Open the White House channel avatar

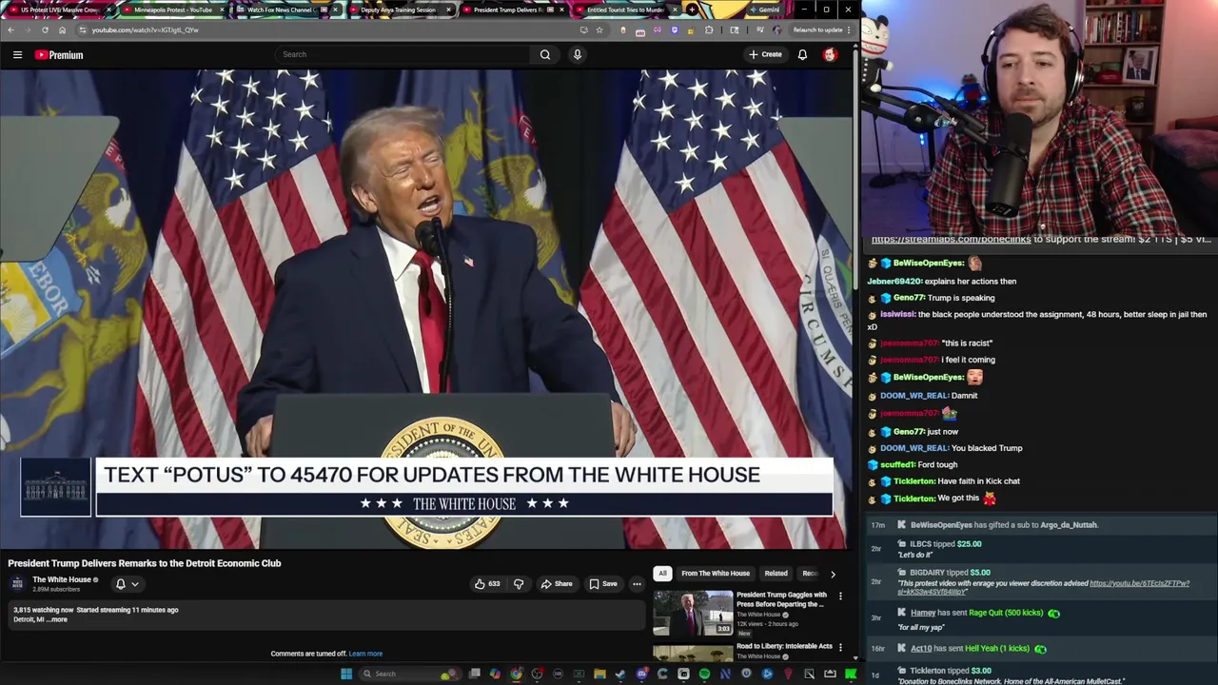click(x=17, y=583)
